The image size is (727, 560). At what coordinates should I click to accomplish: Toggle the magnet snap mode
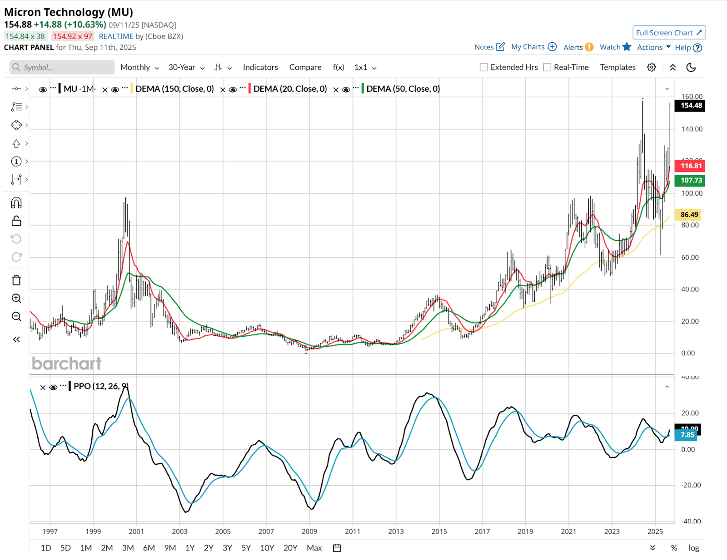point(16,202)
